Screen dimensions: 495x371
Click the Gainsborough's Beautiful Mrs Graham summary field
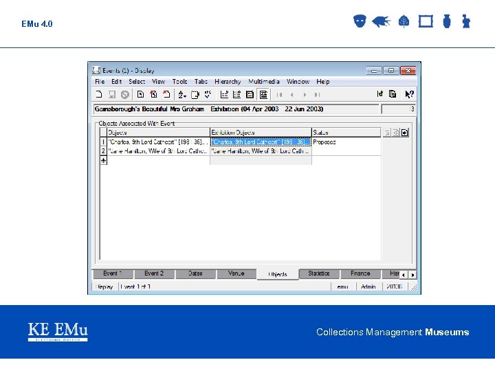pyautogui.click(x=236, y=109)
